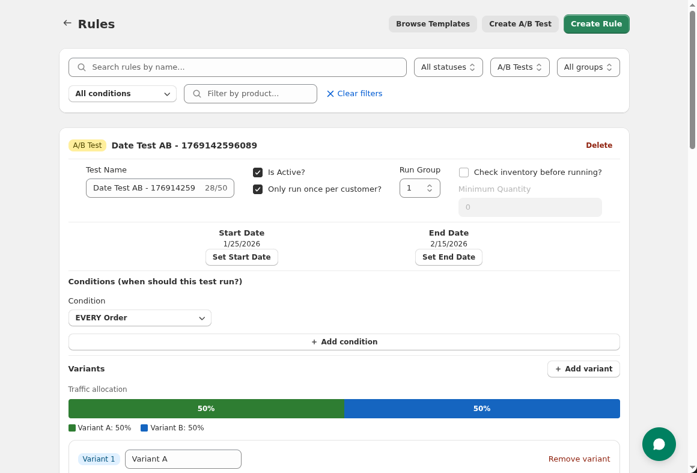Viewport: 697px width, 473px height.
Task: Click the Delete link for the A/B test
Action: (x=599, y=145)
